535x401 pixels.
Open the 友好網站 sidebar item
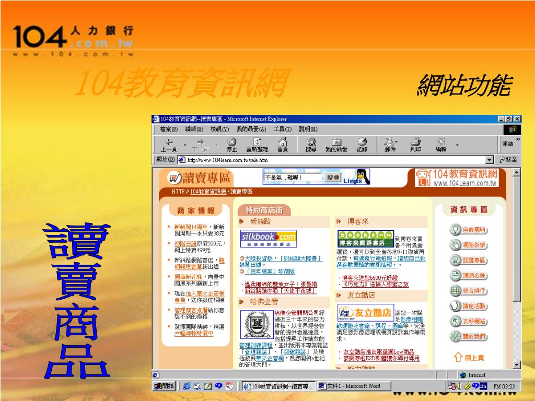pyautogui.click(x=468, y=321)
